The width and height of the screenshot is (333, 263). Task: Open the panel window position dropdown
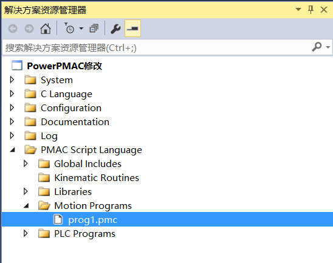(298, 9)
